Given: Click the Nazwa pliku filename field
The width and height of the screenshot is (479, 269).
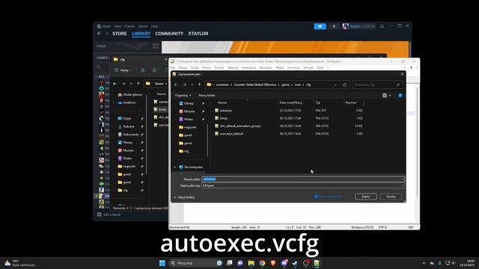Looking at the screenshot, I should point(302,179).
